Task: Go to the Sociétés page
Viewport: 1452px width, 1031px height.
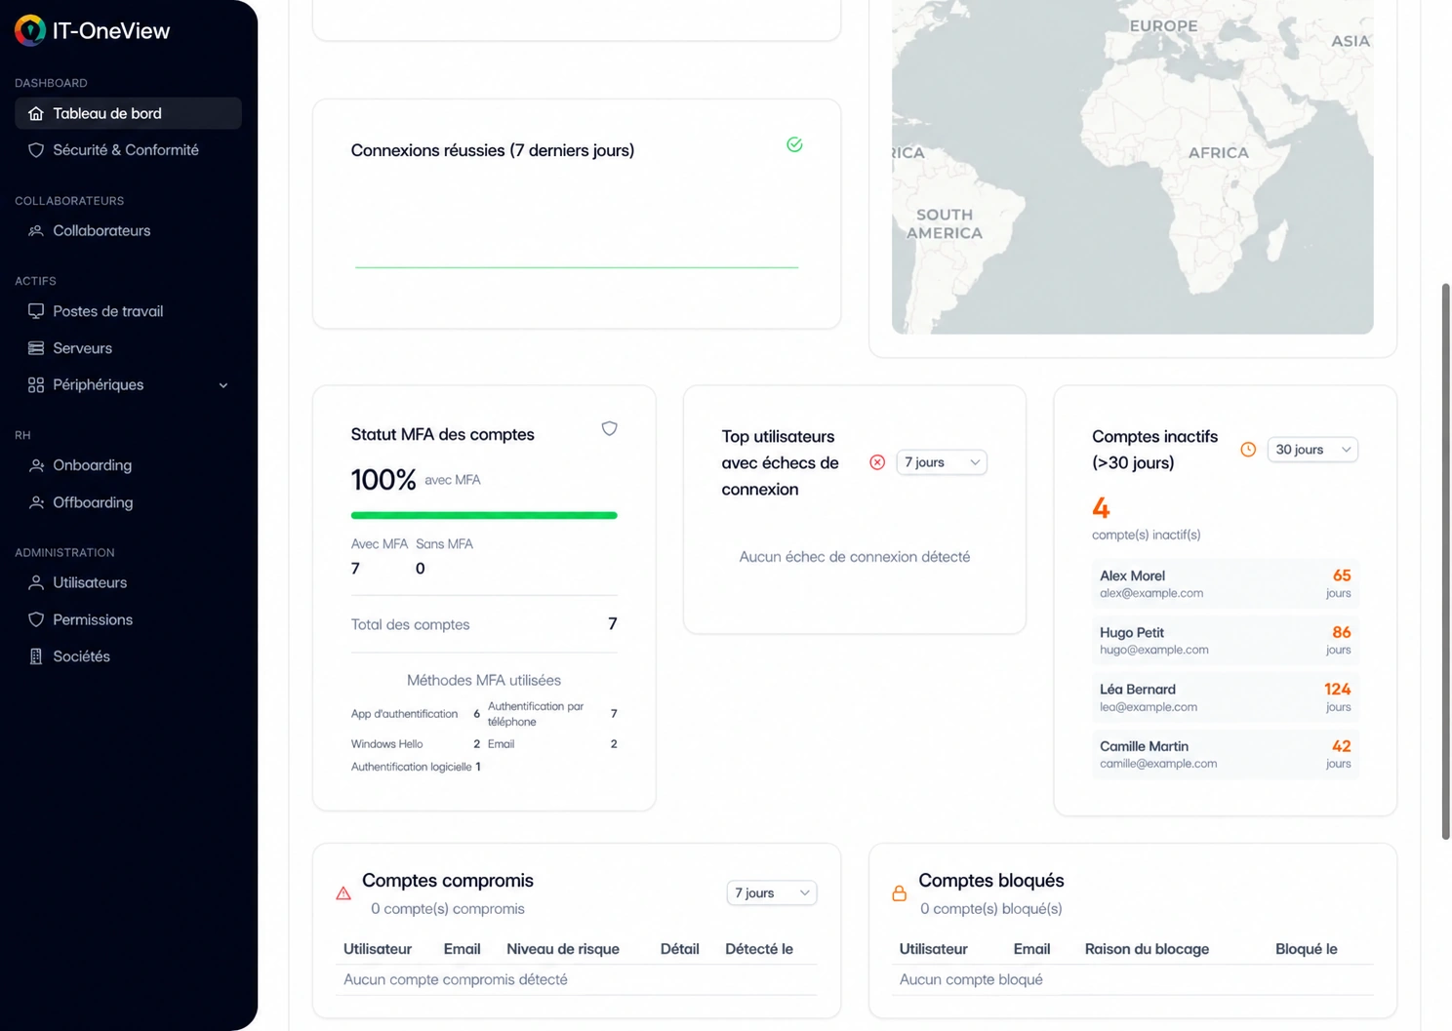Action: click(x=128, y=656)
